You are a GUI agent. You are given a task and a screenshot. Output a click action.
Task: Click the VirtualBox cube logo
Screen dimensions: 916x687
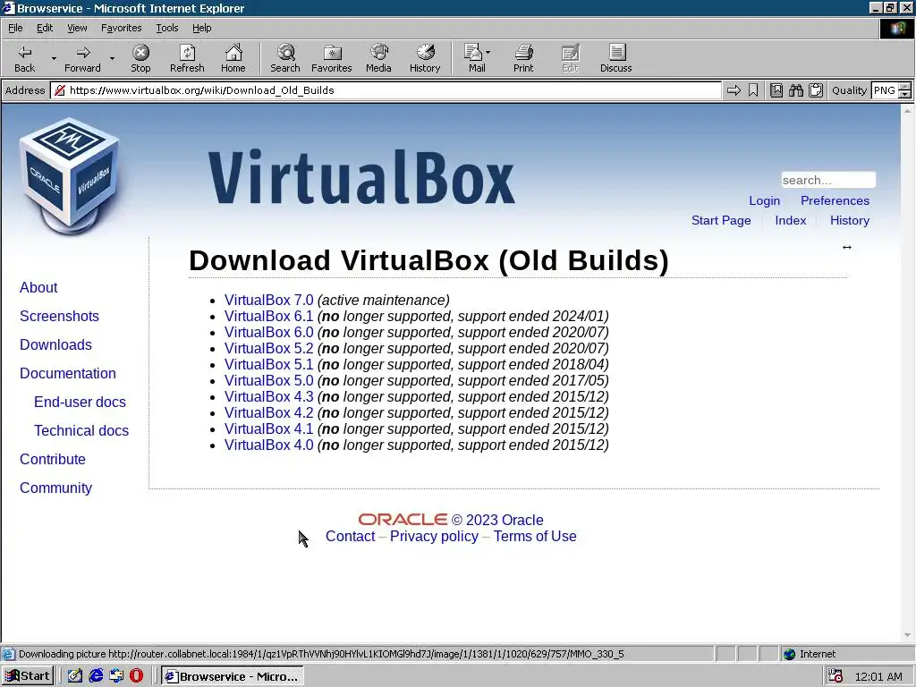click(70, 175)
